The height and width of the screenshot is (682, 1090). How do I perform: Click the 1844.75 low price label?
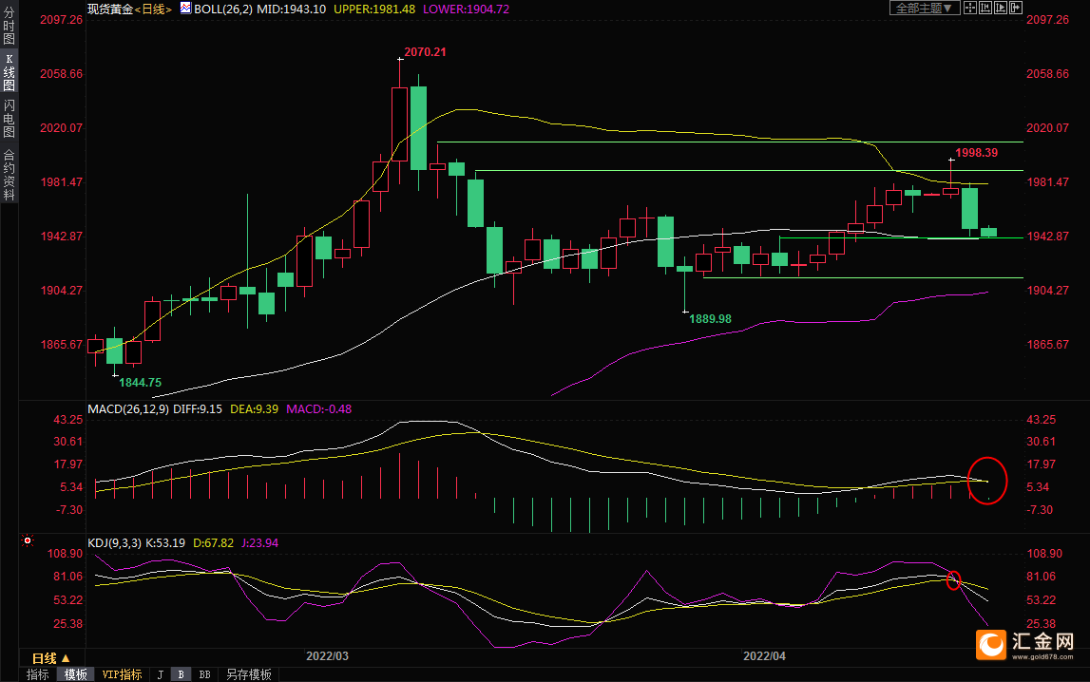pyautogui.click(x=141, y=383)
